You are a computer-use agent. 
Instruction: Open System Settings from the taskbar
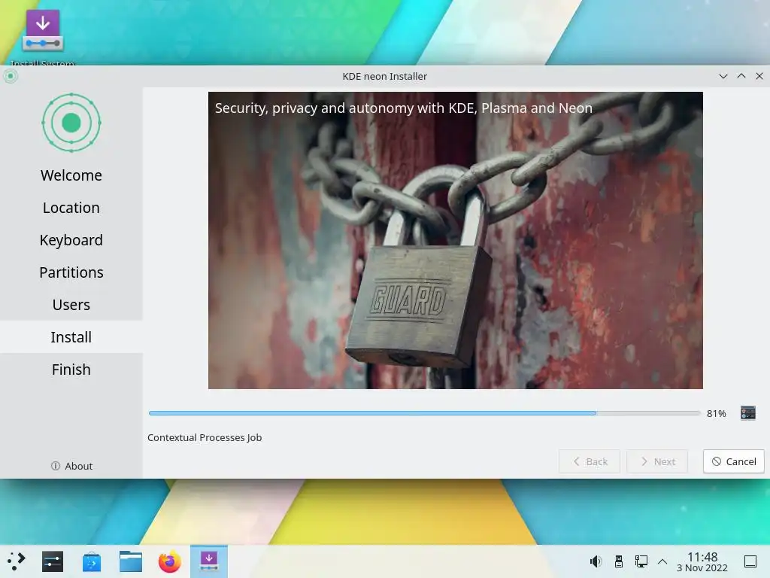click(53, 561)
